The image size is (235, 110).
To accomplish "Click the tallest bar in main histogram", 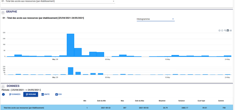I will (x=70, y=45).
